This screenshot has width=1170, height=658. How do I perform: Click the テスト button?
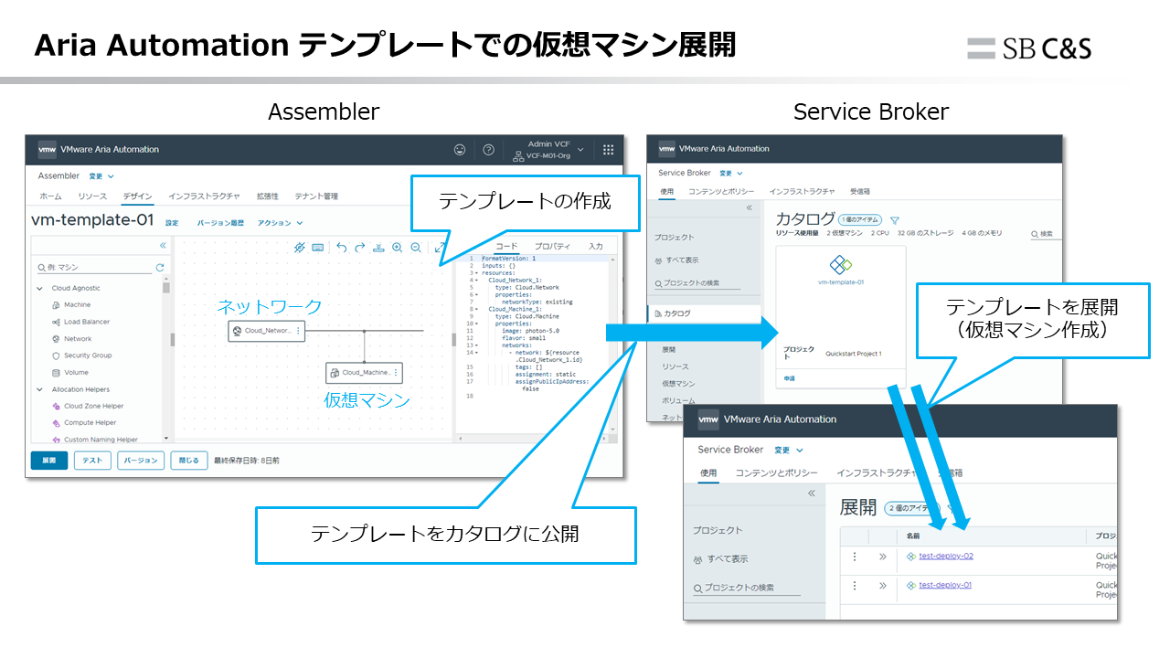point(92,461)
